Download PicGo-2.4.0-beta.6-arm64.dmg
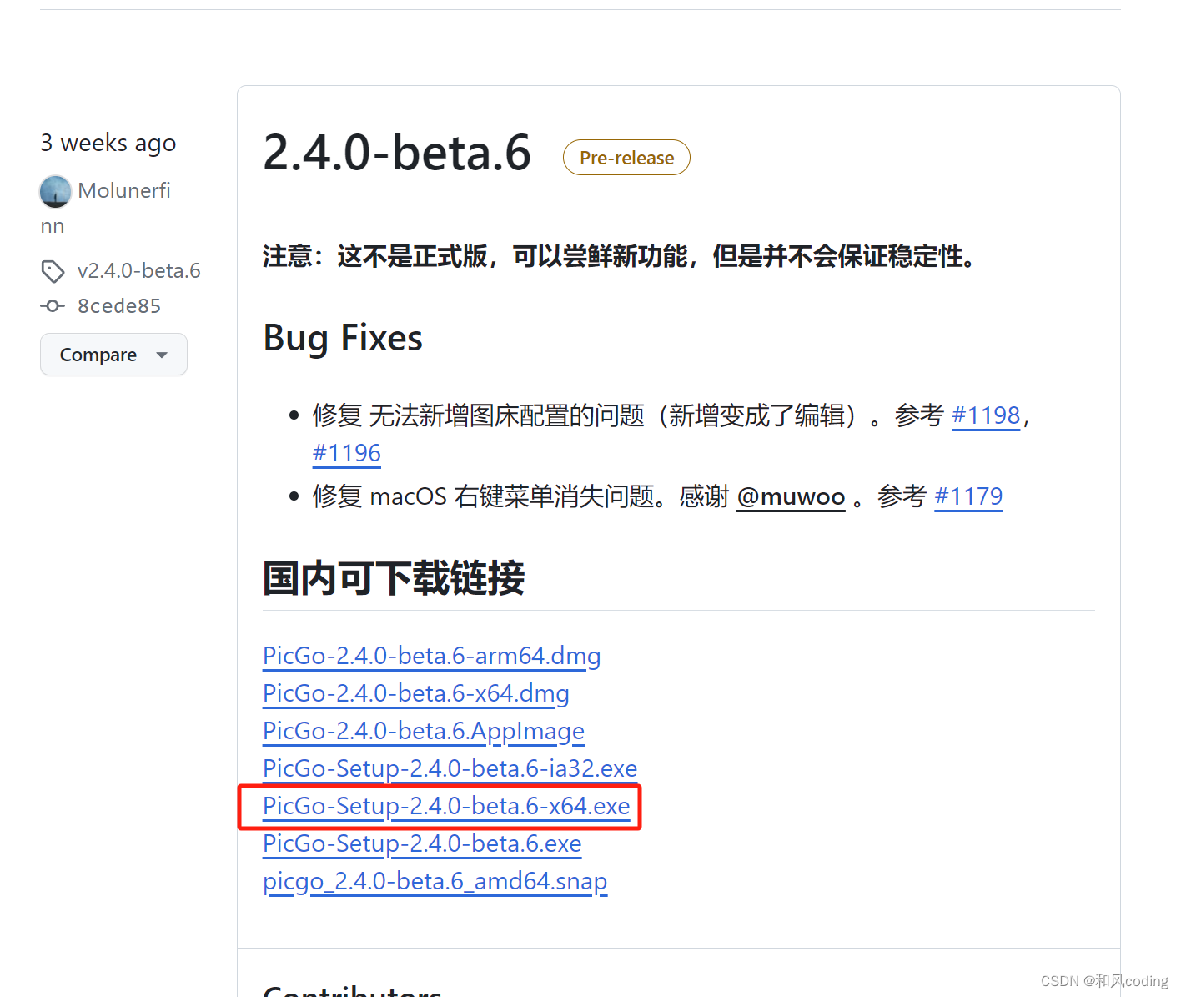The width and height of the screenshot is (1181, 997). click(431, 657)
